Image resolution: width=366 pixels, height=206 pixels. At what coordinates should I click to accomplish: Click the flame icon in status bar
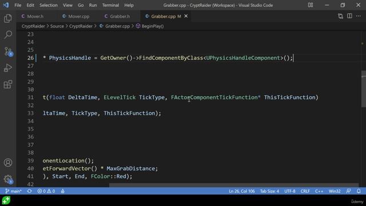pos(62,191)
